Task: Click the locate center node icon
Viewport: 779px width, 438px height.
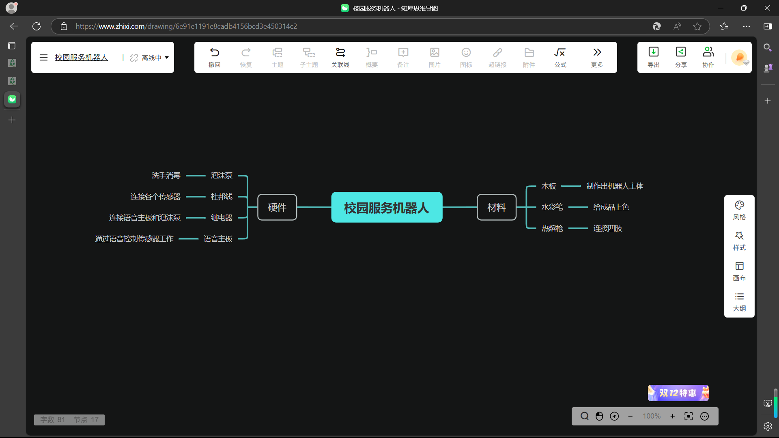Action: 615,416
